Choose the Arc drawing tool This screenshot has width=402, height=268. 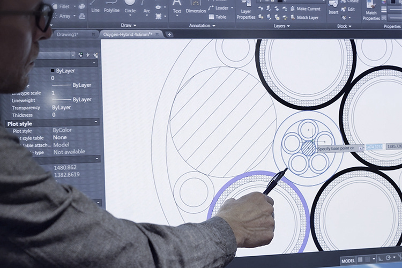click(146, 8)
